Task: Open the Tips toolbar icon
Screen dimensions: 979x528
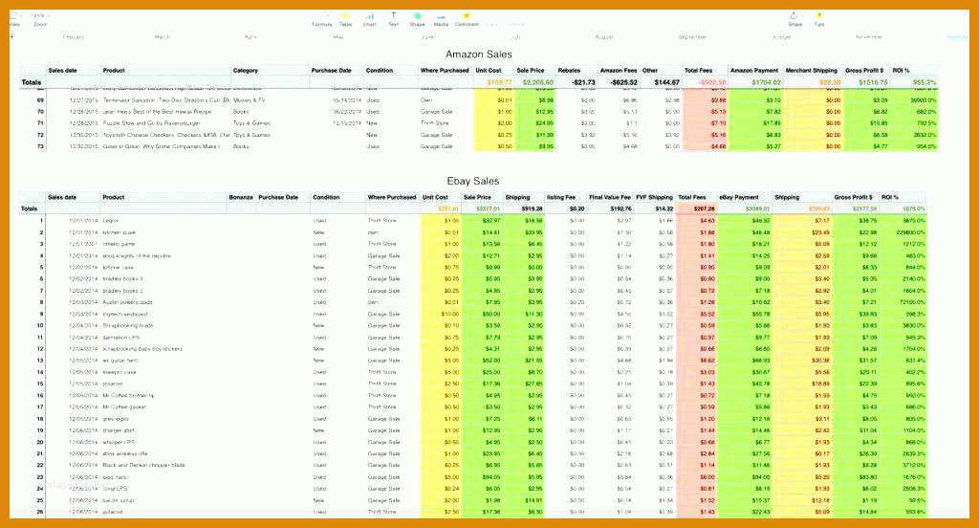Action: coord(819,19)
